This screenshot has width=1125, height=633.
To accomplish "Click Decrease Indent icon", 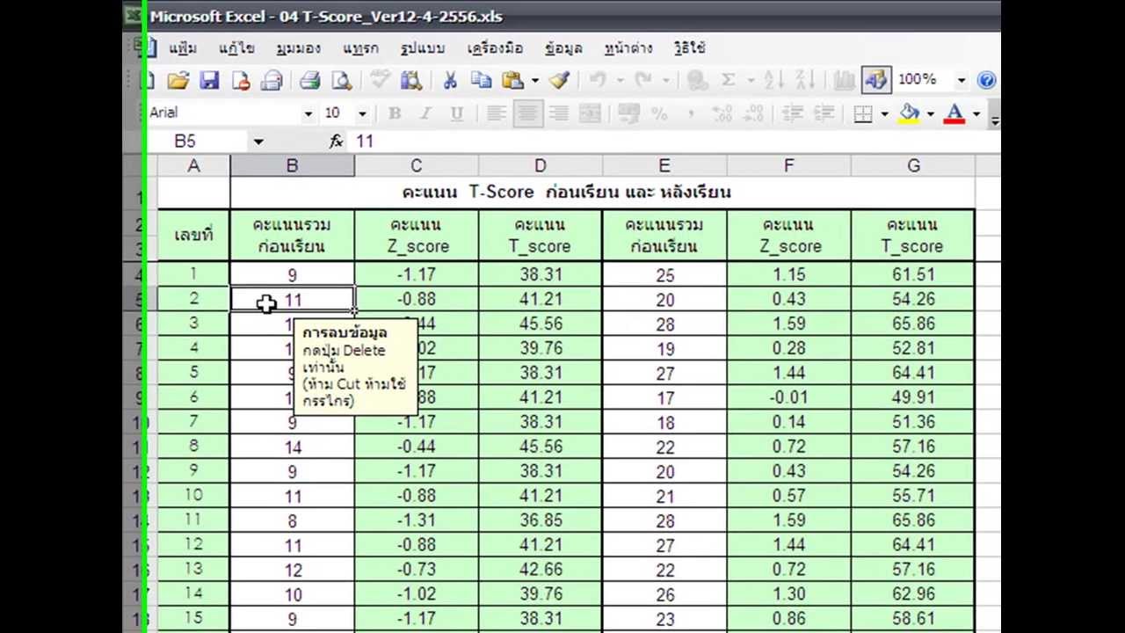I will coord(792,113).
